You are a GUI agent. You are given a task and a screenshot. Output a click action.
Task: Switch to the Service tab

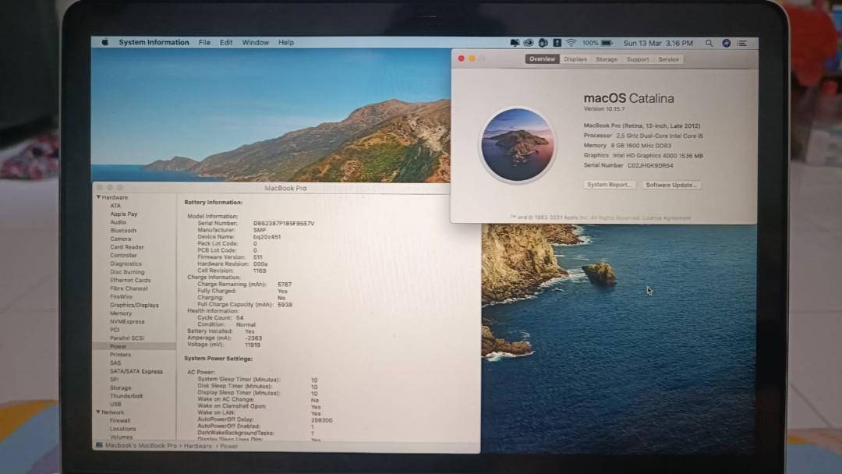pos(669,58)
